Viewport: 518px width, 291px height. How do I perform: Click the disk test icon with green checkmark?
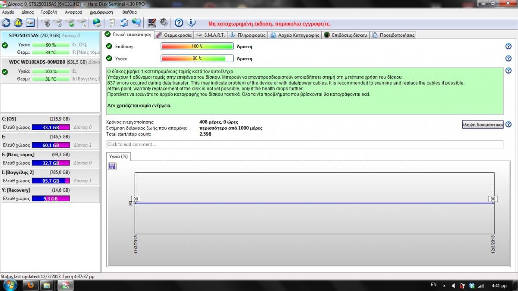click(69, 22)
